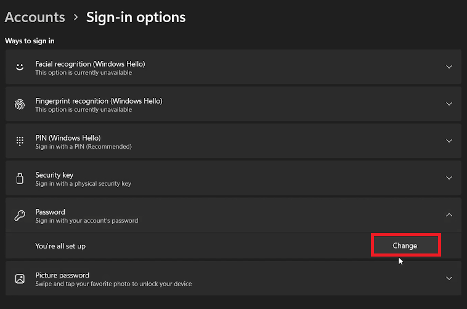467x309 pixels.
Task: Click the You're all set up text
Action: (x=60, y=246)
